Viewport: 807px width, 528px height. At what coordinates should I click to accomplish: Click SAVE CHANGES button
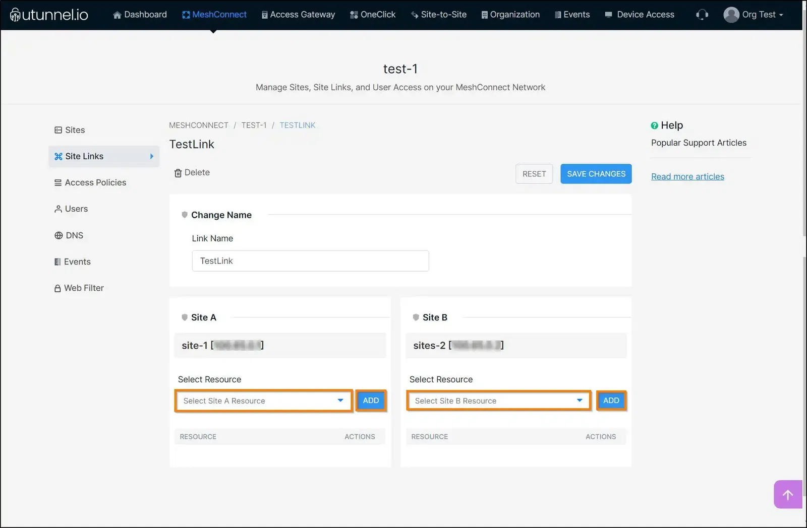596,174
